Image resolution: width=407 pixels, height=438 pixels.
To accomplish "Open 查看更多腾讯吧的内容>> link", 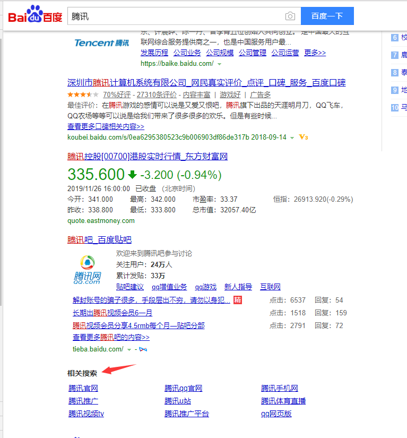I will pyautogui.click(x=111, y=337).
